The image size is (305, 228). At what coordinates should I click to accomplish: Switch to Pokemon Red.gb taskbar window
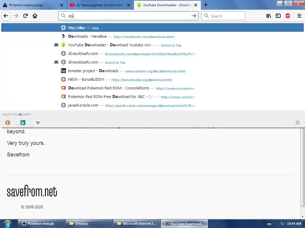(41, 224)
